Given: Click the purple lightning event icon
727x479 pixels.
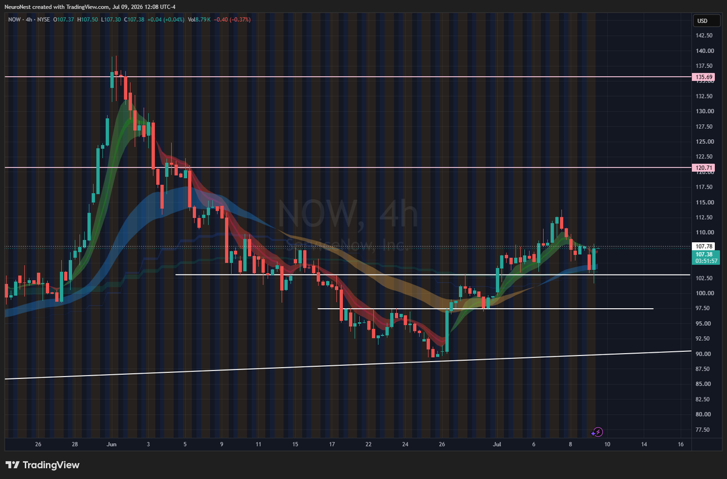Looking at the screenshot, I should 598,432.
